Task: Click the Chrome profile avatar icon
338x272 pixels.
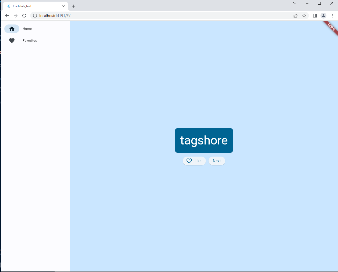Action: pos(323,16)
